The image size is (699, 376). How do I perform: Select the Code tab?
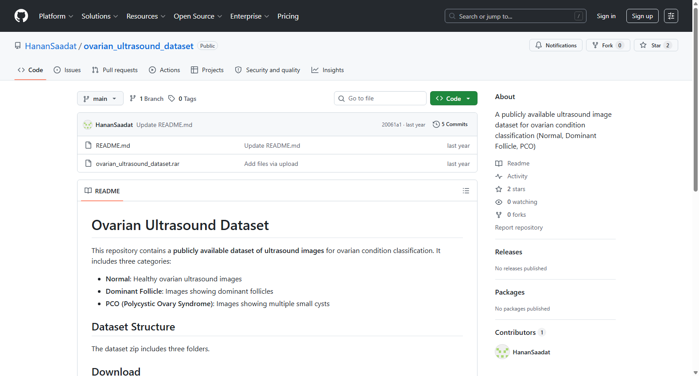(30, 70)
